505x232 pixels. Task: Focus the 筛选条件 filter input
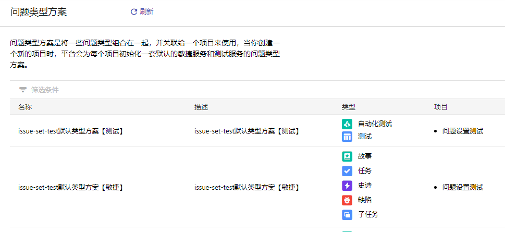pos(45,90)
